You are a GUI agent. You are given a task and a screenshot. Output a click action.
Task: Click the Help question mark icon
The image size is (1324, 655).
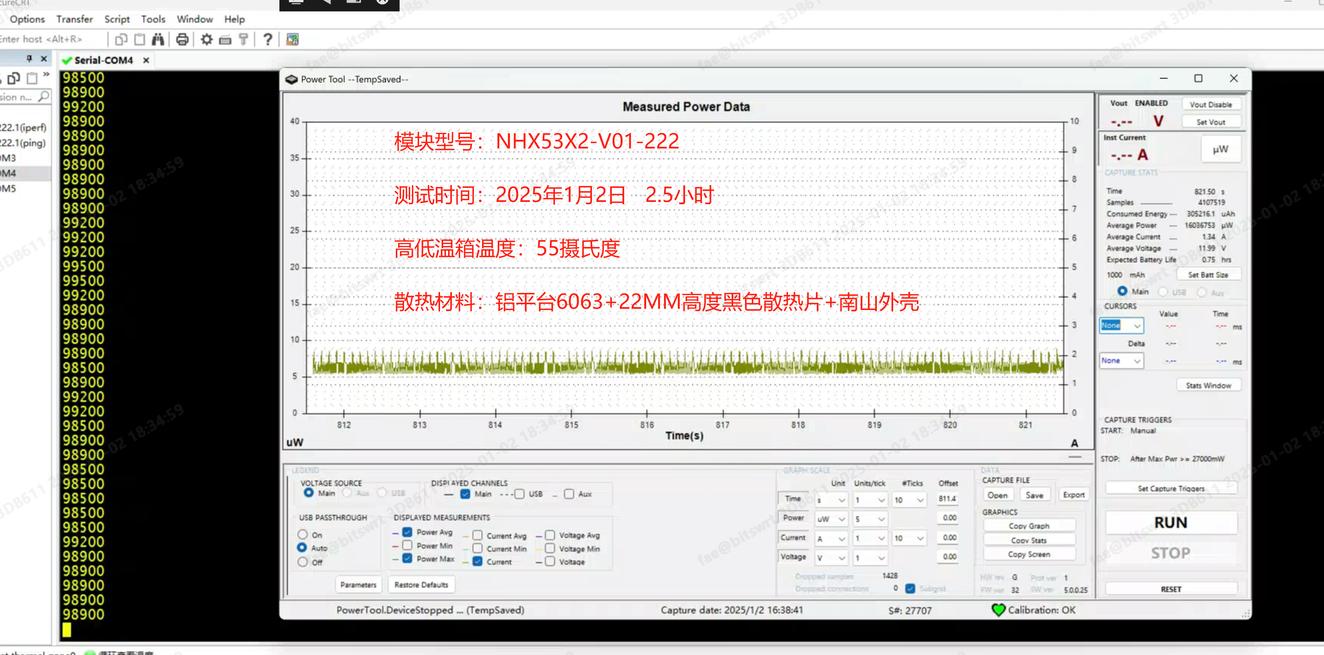tap(267, 40)
